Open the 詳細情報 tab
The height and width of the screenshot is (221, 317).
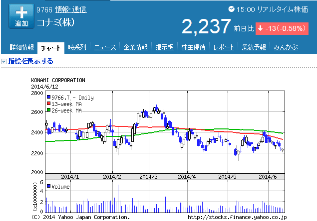(22, 47)
